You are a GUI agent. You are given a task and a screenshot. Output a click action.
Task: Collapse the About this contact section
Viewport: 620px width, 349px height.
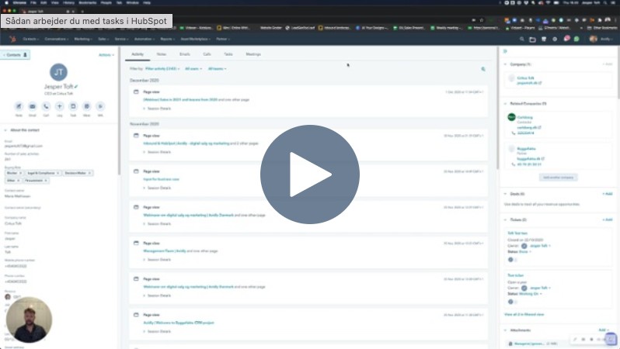click(5, 130)
